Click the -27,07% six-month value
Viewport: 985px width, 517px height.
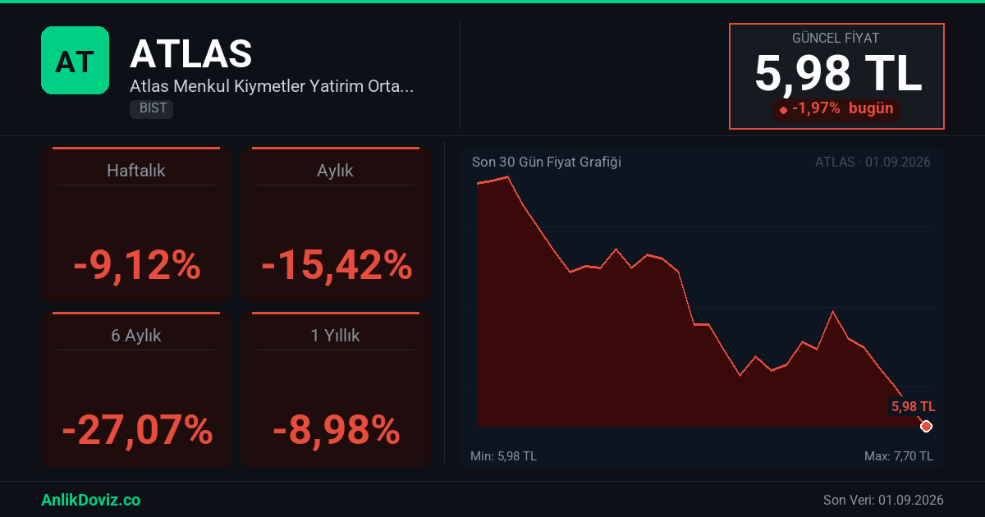[137, 430]
